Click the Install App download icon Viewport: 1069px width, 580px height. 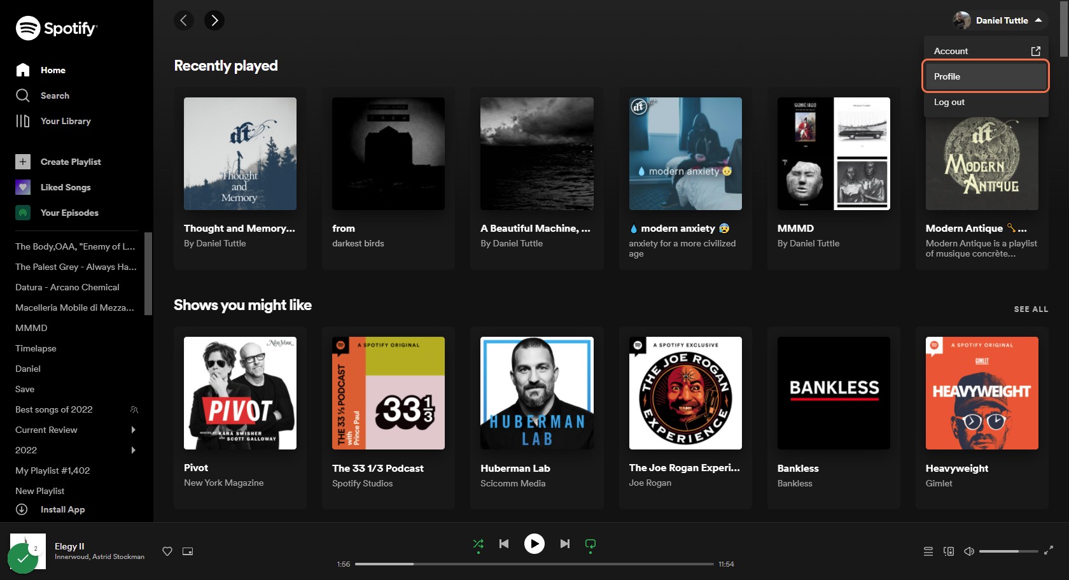(x=22, y=509)
